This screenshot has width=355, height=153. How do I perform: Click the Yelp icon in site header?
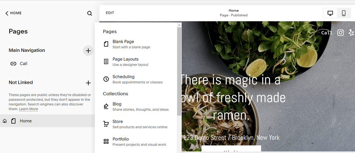(351, 33)
